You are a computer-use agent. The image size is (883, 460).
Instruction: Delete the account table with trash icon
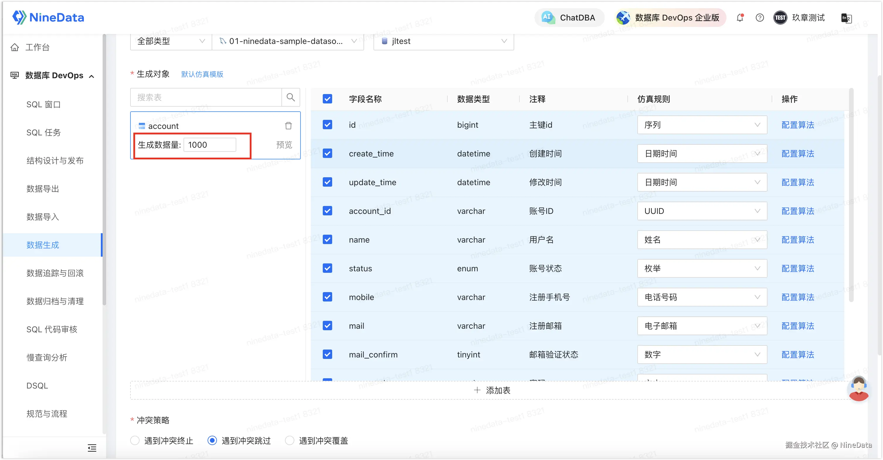(288, 126)
